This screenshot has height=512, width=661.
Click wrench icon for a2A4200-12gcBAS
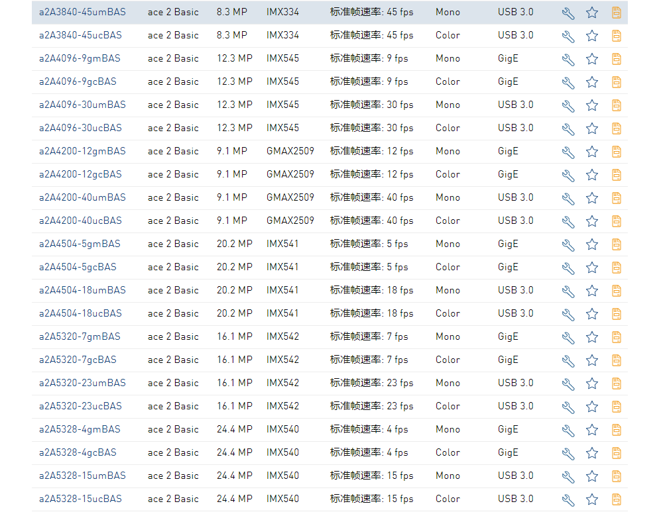pos(568,175)
